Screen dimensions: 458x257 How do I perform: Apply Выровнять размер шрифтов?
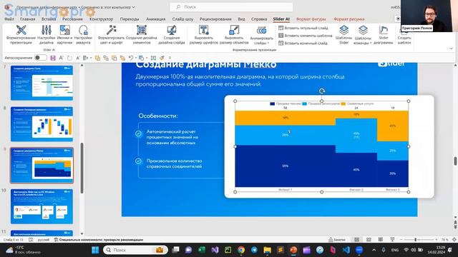coord(203,34)
